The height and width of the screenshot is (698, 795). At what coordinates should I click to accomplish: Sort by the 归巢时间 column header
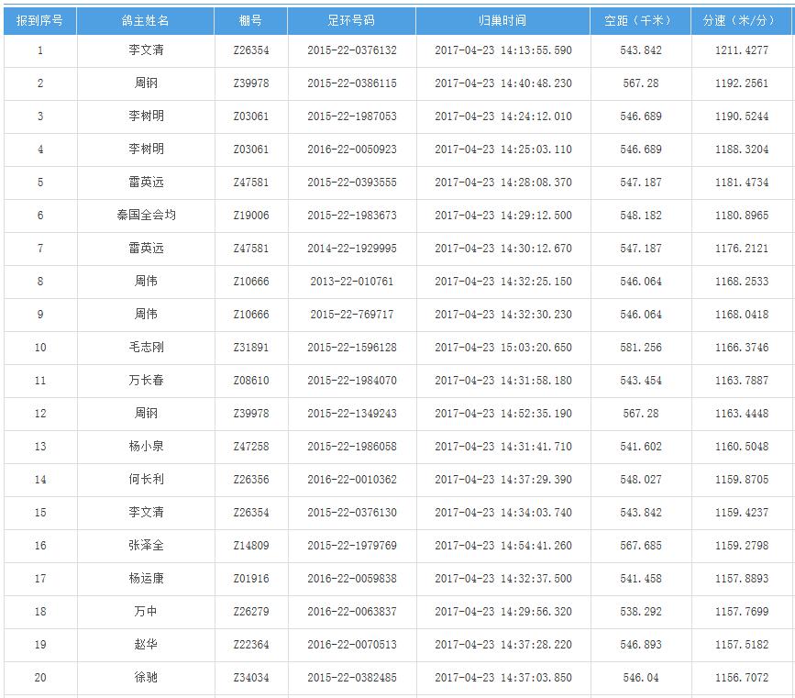502,20
